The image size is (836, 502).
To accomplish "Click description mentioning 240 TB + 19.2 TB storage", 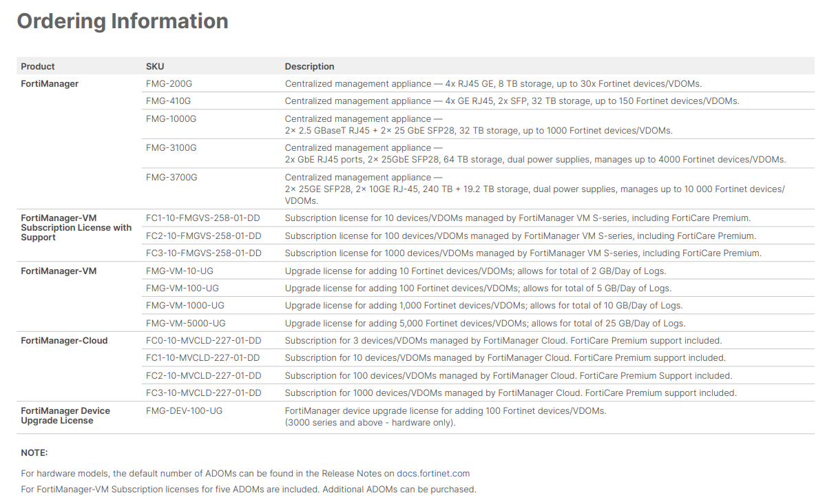I will pos(535,189).
